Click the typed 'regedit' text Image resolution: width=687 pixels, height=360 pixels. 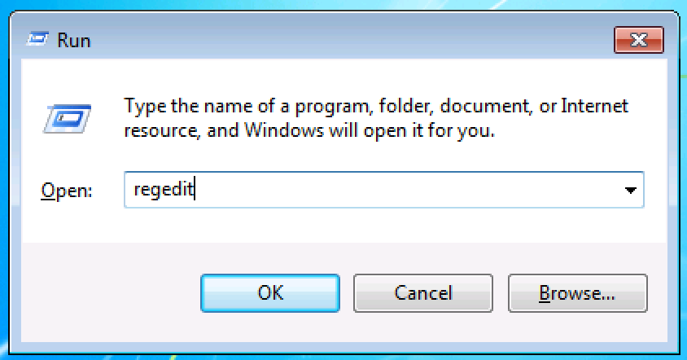[x=164, y=190]
